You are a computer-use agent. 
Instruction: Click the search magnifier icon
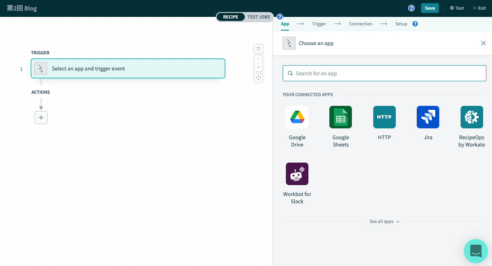(x=290, y=73)
